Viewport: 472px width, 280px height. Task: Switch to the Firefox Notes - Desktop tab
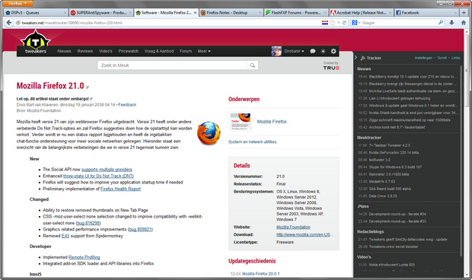coord(231,13)
